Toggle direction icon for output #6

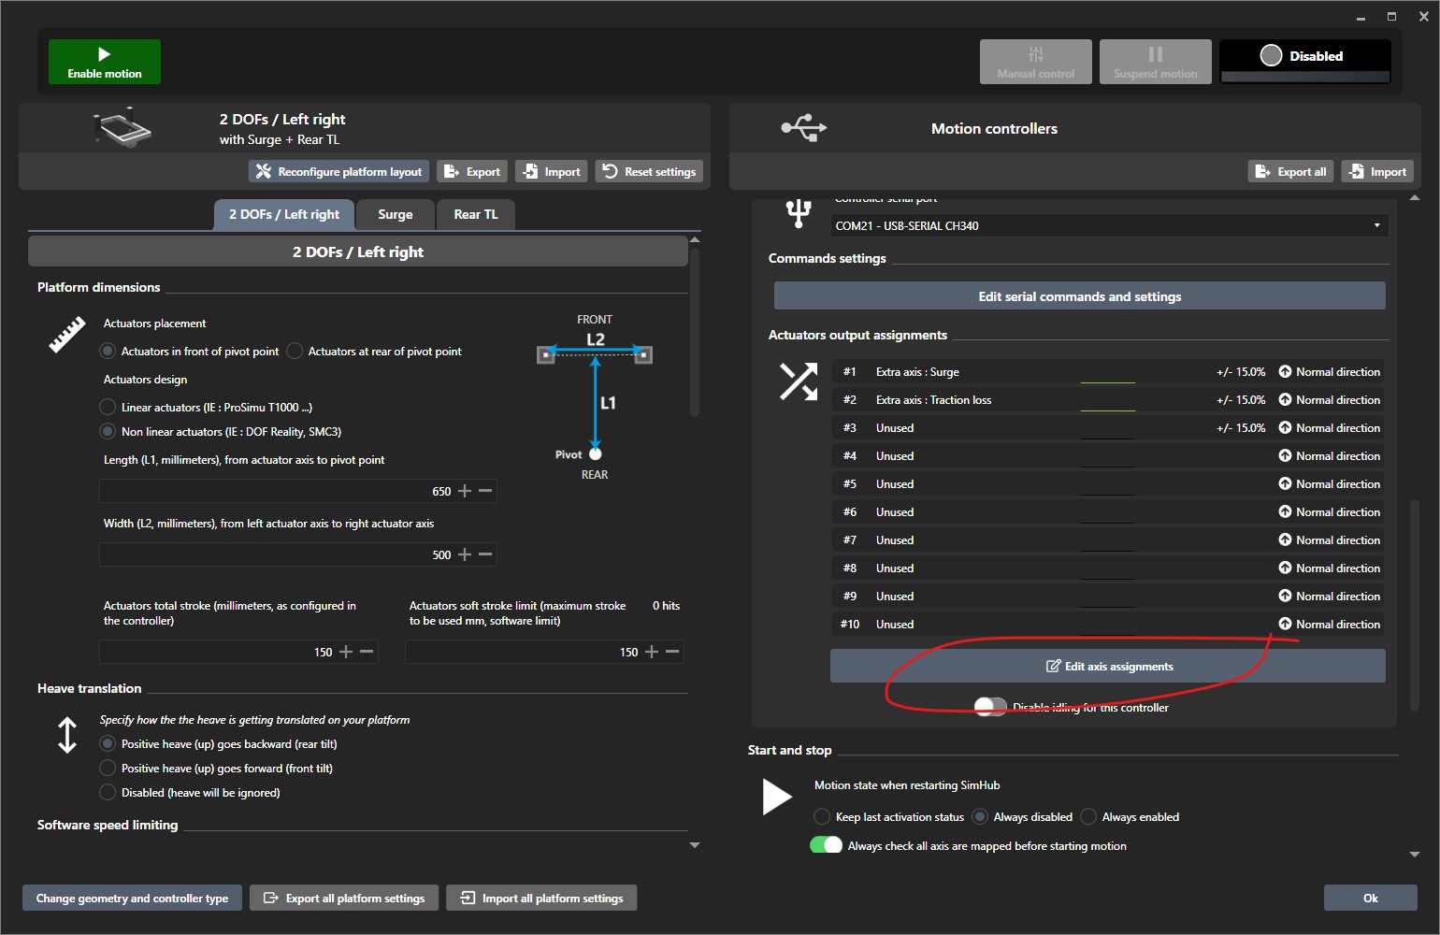1286,512
